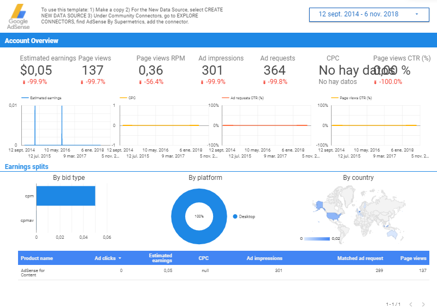Click the Estimated earnings $0,05 value
The height and width of the screenshot is (308, 437).
[36, 70]
